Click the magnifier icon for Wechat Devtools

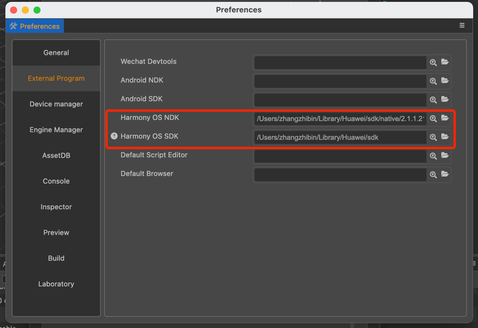433,63
